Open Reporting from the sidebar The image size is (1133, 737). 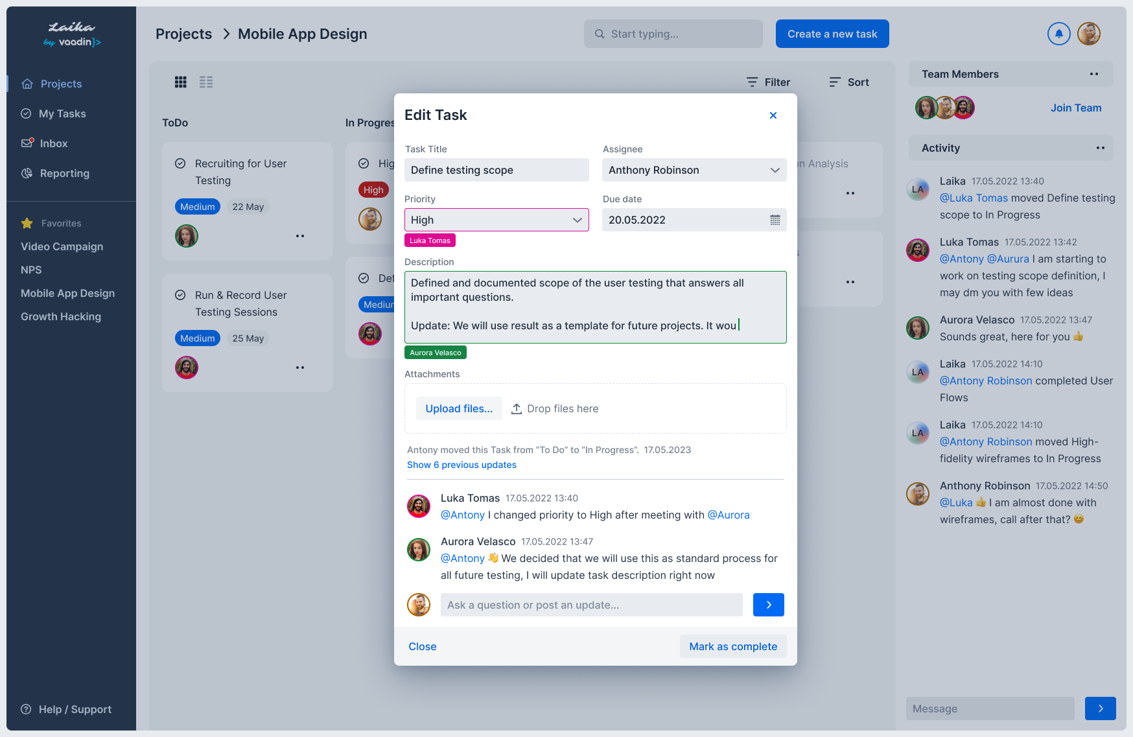coord(64,173)
